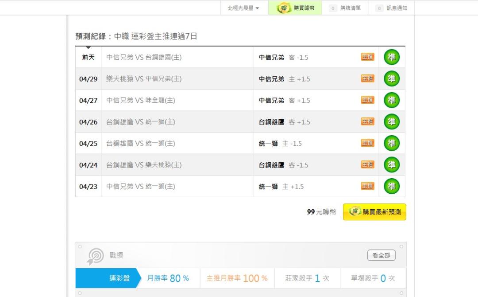This screenshot has width=478, height=297.
Task: Click the 準 badge in the 04/23 row
Action: click(x=392, y=186)
